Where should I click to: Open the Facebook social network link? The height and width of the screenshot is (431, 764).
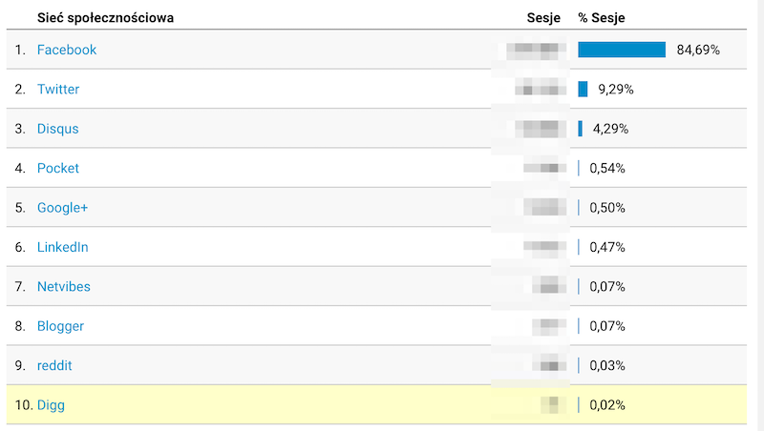tap(67, 50)
